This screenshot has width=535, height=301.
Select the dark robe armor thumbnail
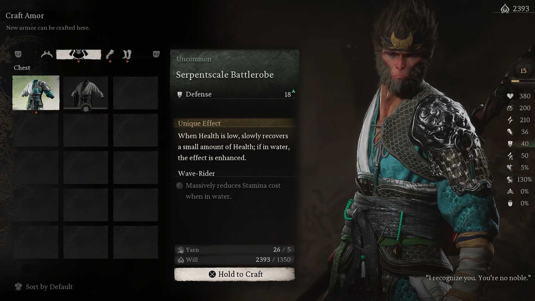pyautogui.click(x=86, y=93)
